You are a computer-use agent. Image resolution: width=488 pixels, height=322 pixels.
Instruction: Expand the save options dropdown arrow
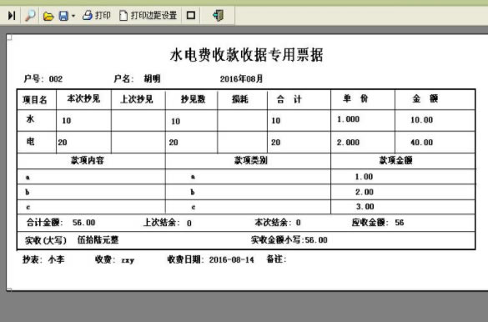coord(73,16)
